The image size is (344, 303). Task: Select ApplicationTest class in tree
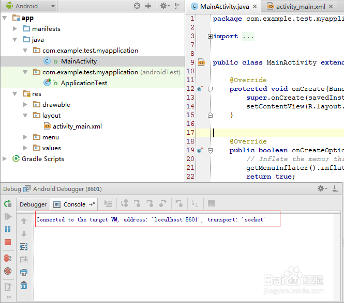84,83
